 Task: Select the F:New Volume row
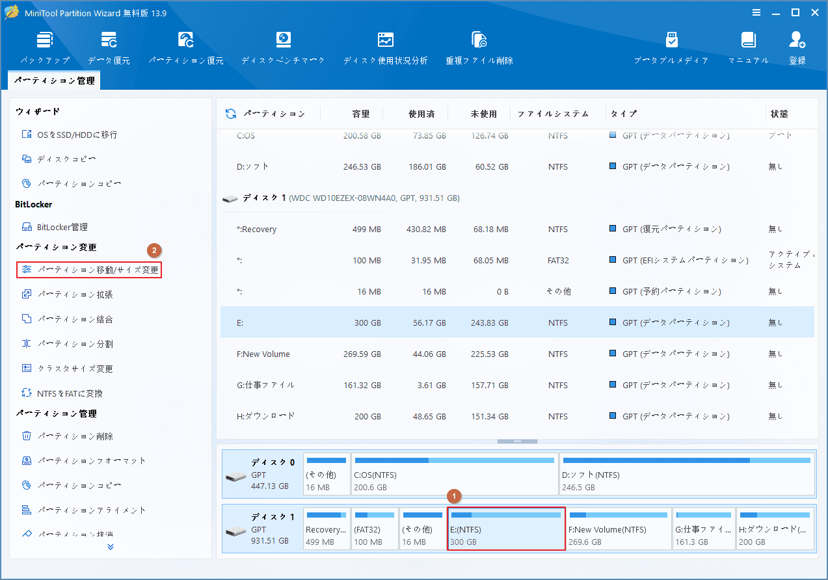click(517, 354)
